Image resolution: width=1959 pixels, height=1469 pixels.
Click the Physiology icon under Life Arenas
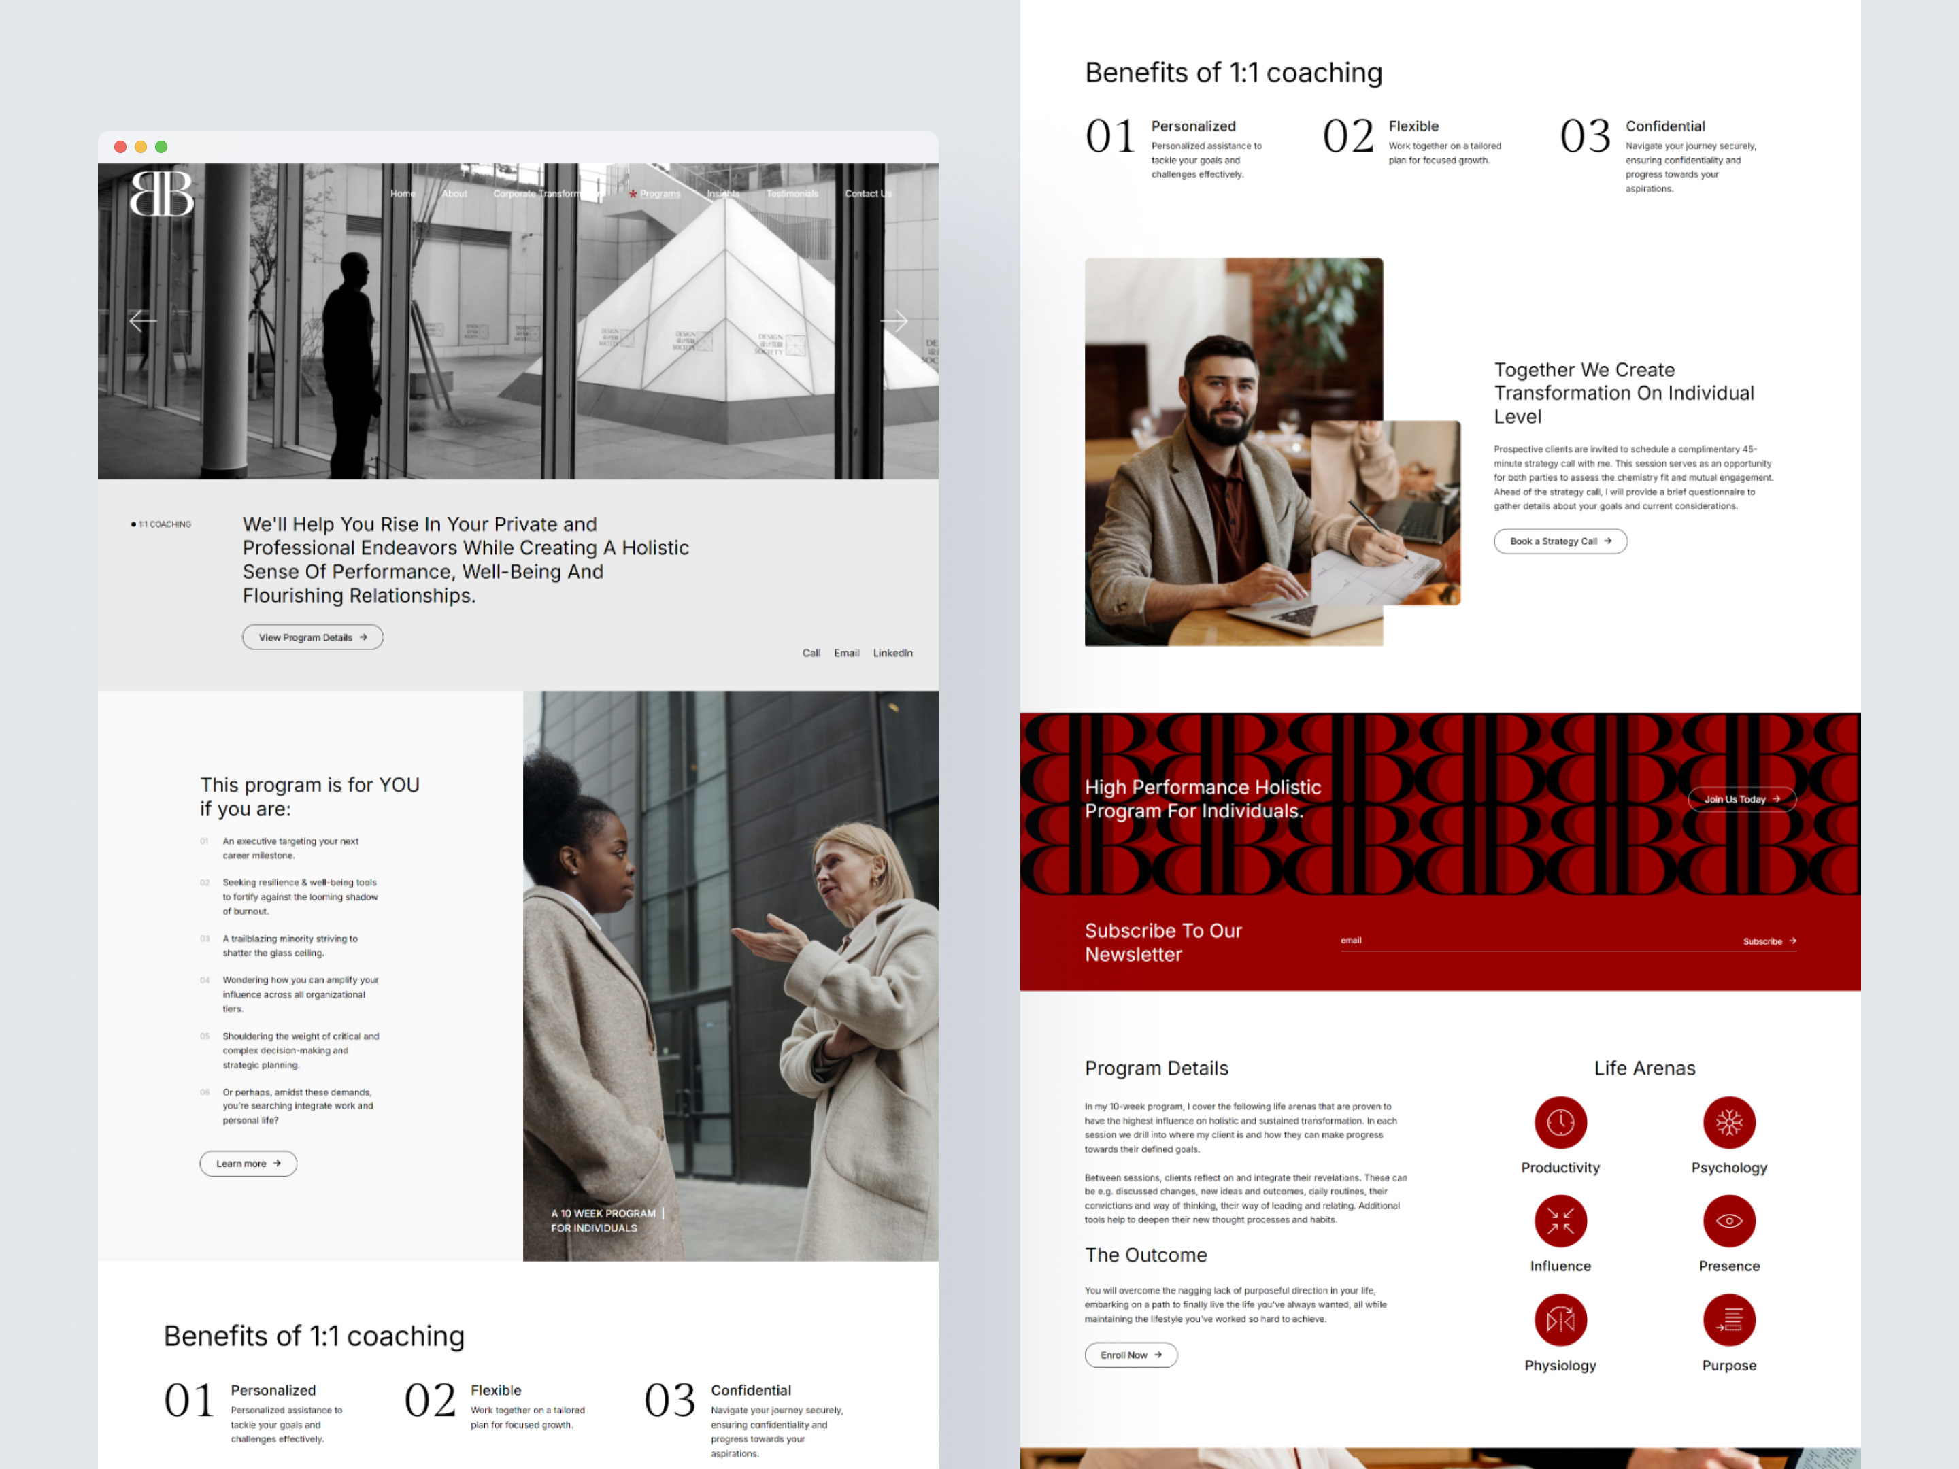coord(1560,1319)
